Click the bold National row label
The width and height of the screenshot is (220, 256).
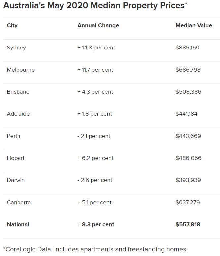(18, 224)
